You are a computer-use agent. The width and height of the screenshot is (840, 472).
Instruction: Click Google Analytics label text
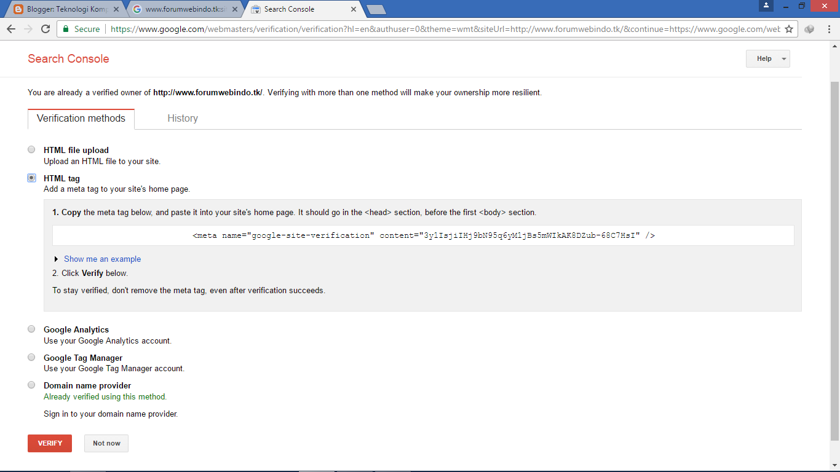76,330
